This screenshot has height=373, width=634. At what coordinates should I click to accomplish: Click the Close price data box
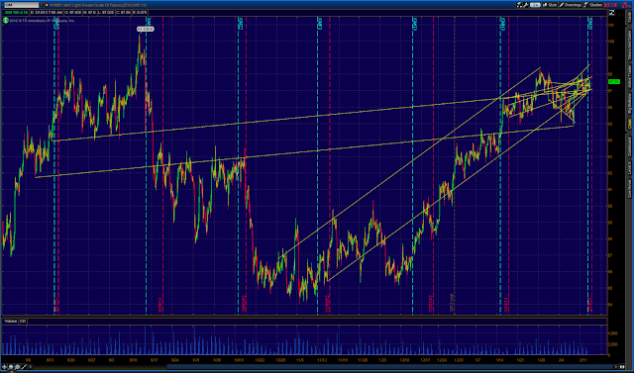tap(123, 13)
